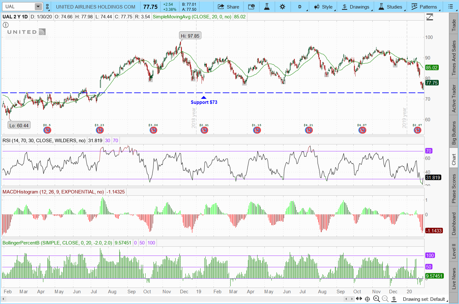Select the Support $73 text label
This screenshot has height=304, width=459.
tap(204, 102)
